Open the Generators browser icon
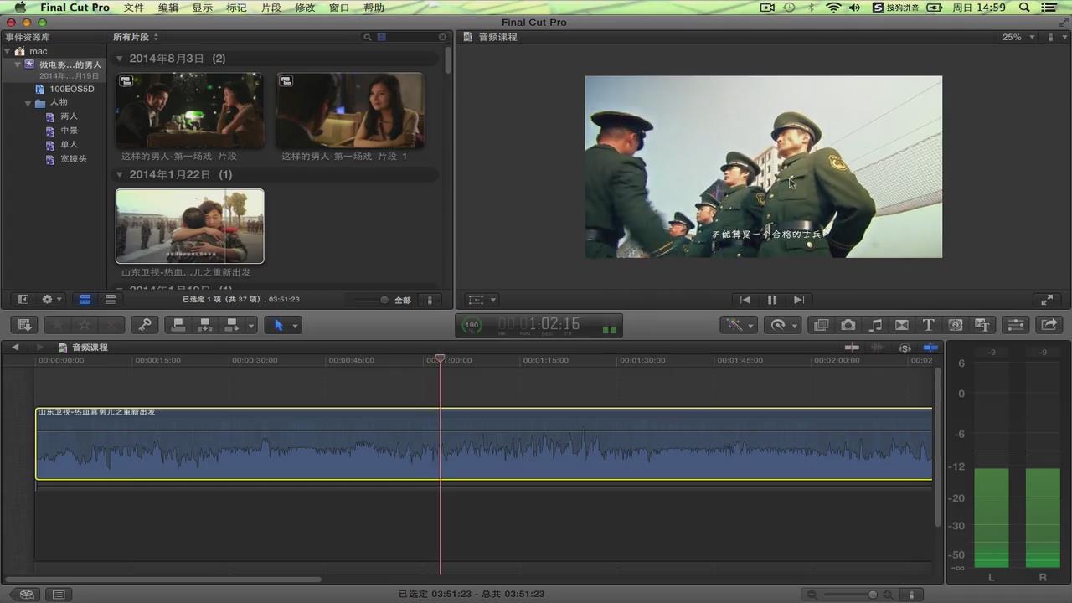Image resolution: width=1072 pixels, height=603 pixels. click(956, 325)
